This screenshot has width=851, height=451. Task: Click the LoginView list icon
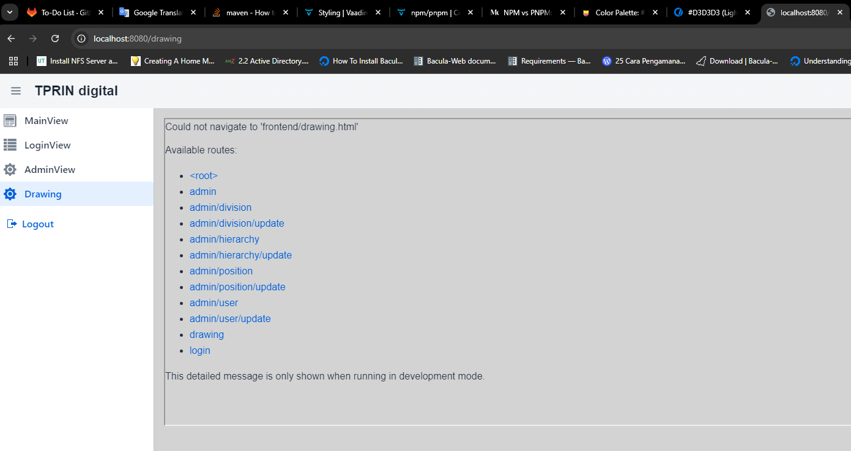point(10,145)
